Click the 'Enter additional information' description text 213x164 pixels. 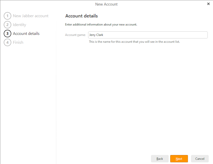101,25
